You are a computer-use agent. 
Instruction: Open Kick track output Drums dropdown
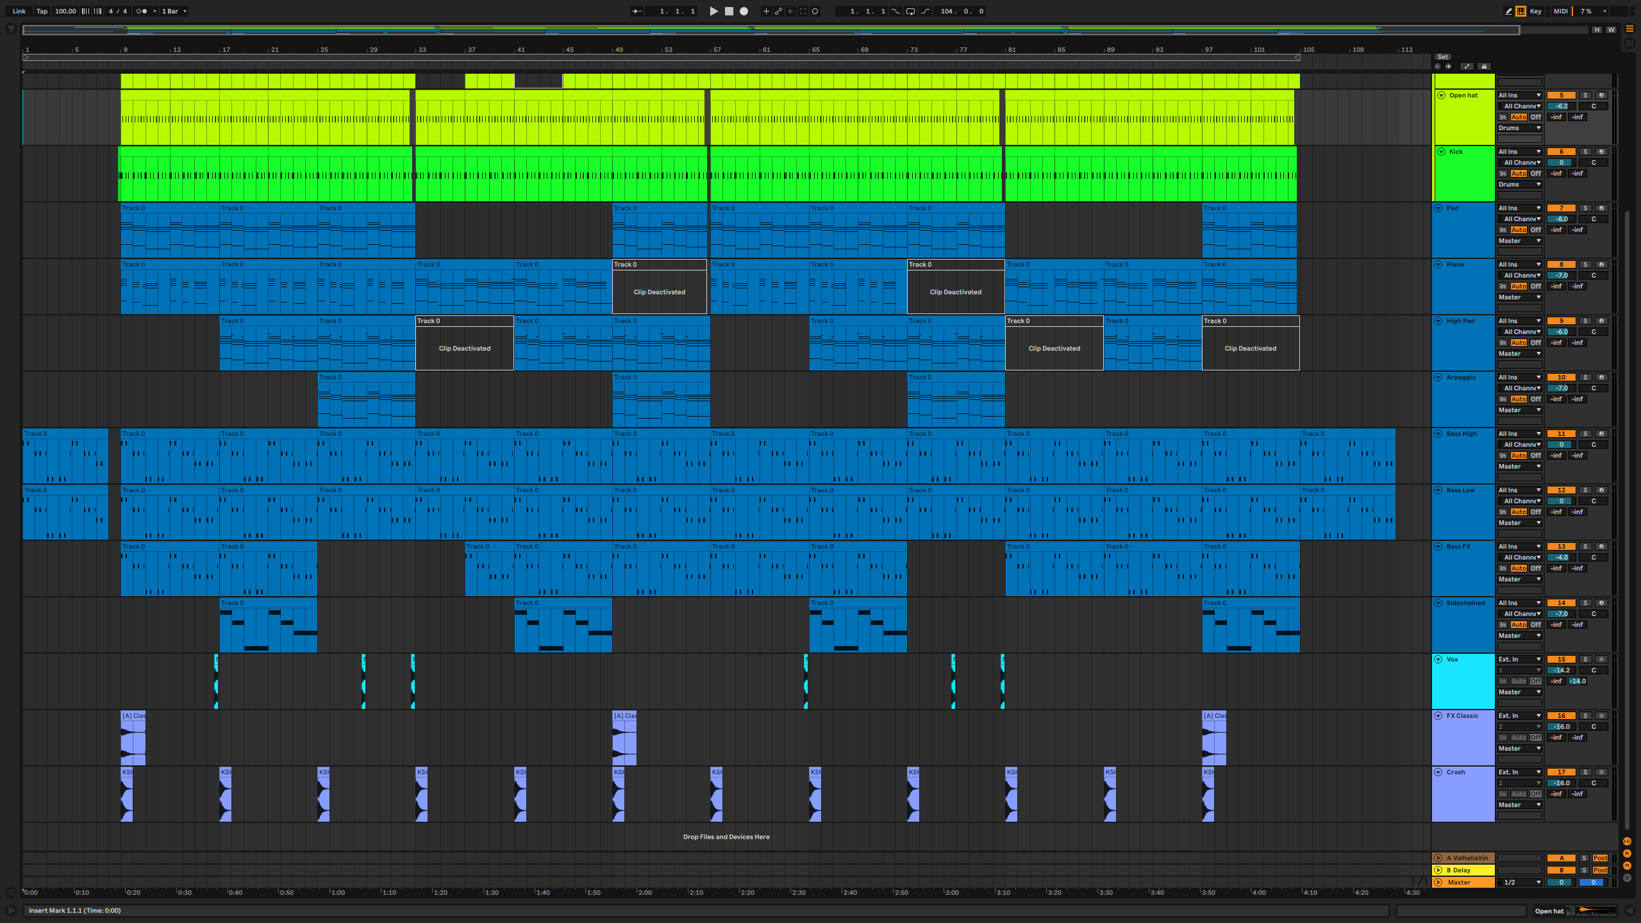(x=1519, y=184)
